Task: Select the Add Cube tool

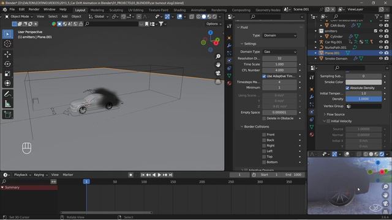Action: coord(7,114)
